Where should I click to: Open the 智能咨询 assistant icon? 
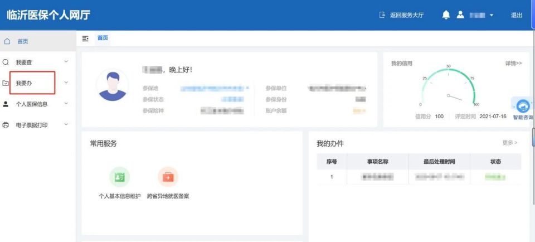(x=522, y=106)
